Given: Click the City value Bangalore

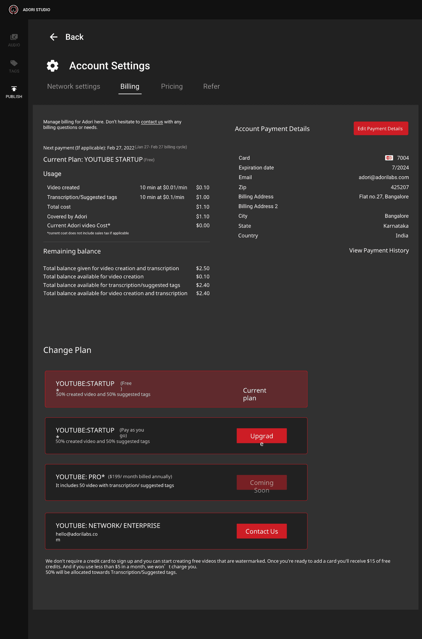Looking at the screenshot, I should pyautogui.click(x=397, y=216).
